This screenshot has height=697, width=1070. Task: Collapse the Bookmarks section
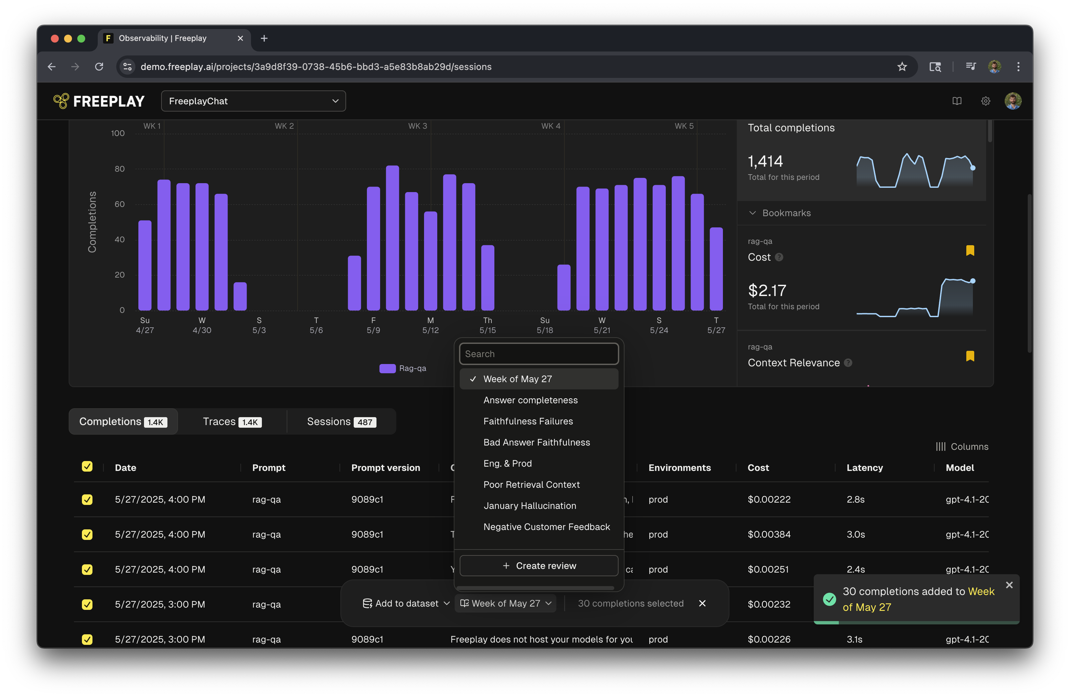pyautogui.click(x=752, y=213)
